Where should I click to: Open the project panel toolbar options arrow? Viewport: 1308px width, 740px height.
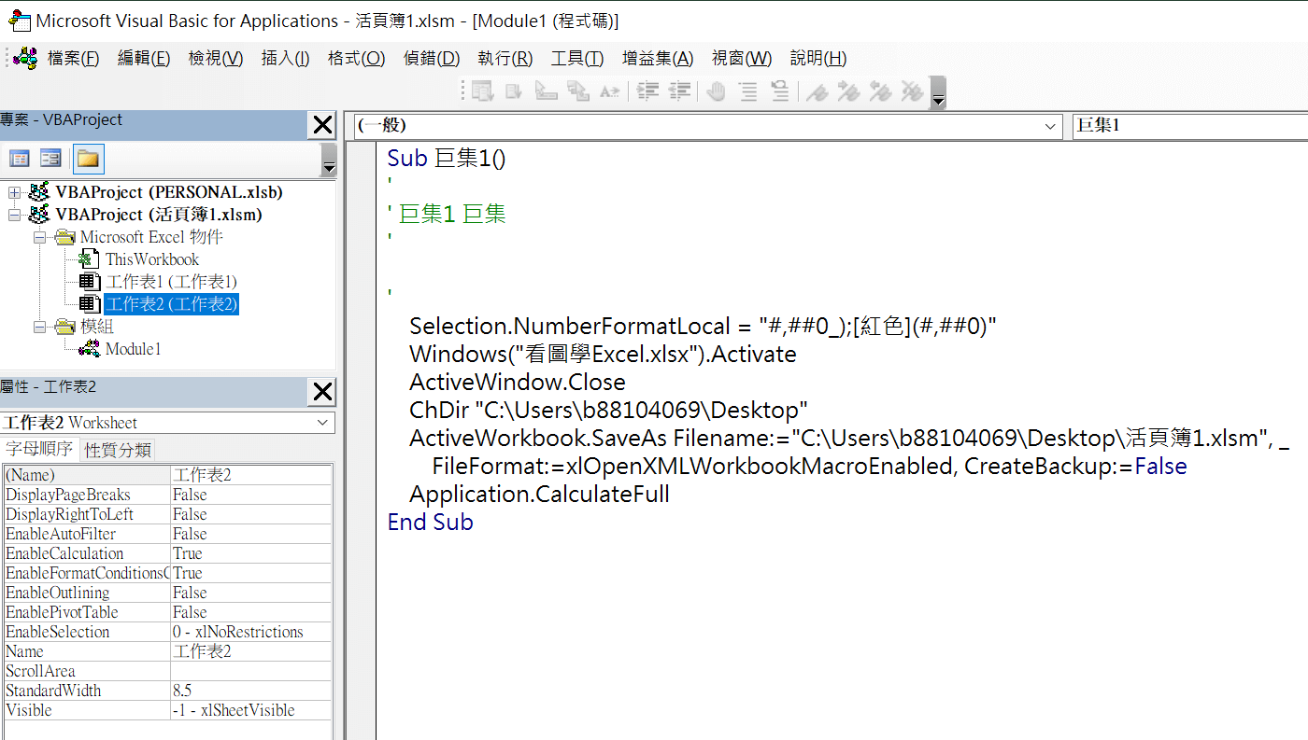click(329, 161)
